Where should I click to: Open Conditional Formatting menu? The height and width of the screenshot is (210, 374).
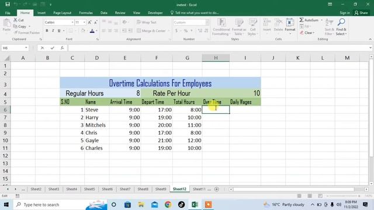pos(221,27)
